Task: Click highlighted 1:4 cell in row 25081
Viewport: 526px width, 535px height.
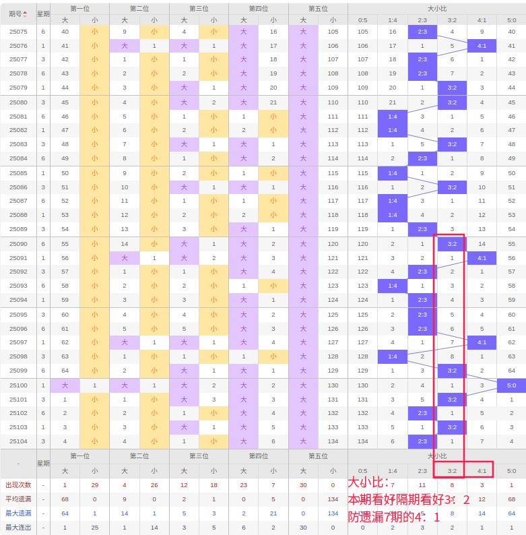Action: 392,117
